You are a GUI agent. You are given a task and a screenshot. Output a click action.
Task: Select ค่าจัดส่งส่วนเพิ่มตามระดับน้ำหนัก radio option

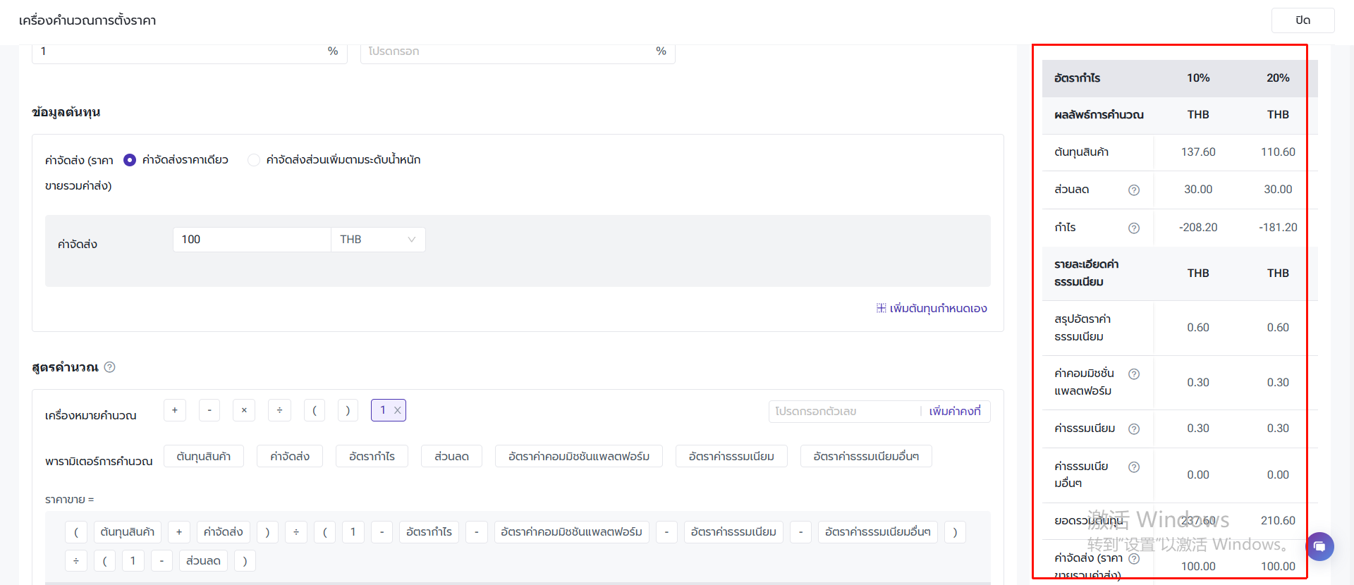254,160
